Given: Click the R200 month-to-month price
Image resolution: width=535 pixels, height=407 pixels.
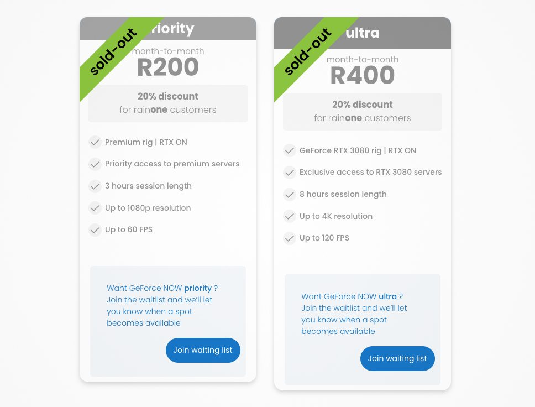Looking at the screenshot, I should [168, 67].
